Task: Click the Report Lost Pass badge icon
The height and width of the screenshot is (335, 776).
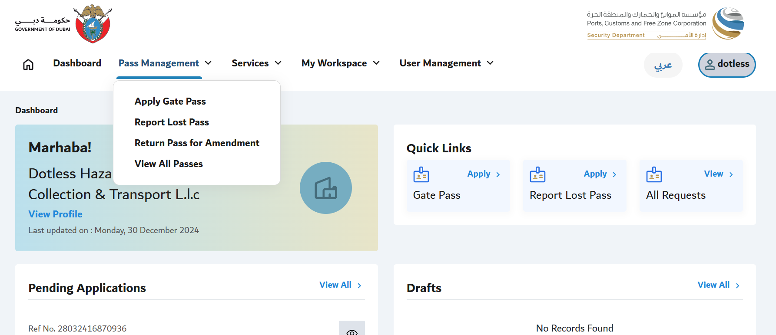Action: click(x=537, y=174)
